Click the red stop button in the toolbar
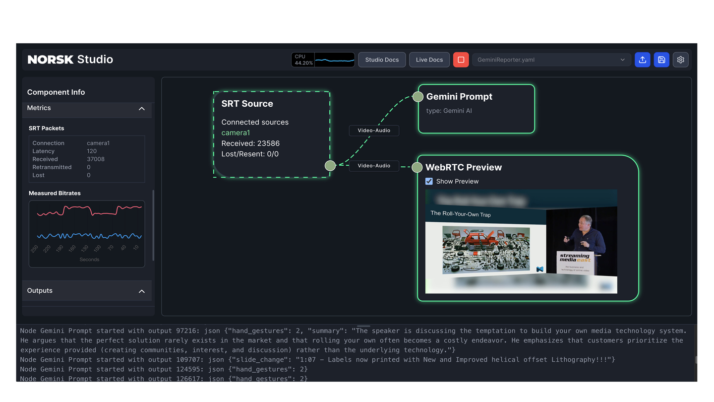Screen dimensions: 714x402 460,60
